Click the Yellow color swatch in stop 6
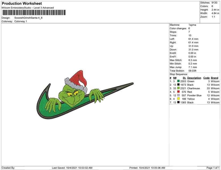This screenshot has width=221, height=170. [178, 99]
